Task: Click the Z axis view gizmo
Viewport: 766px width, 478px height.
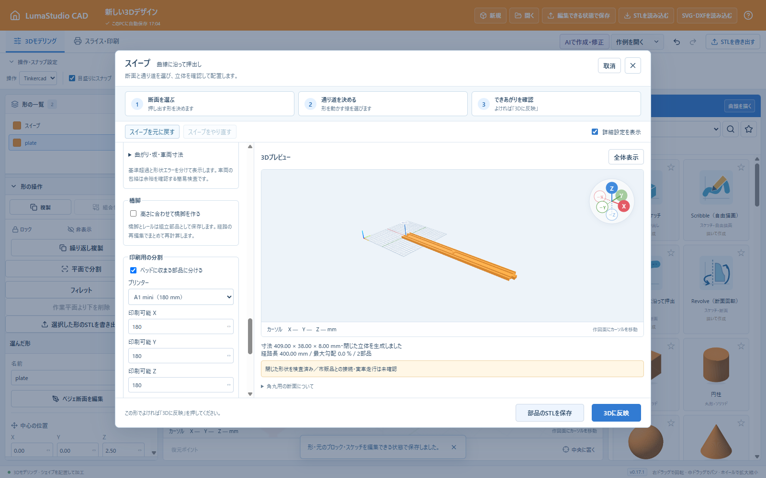Action: coord(611,188)
